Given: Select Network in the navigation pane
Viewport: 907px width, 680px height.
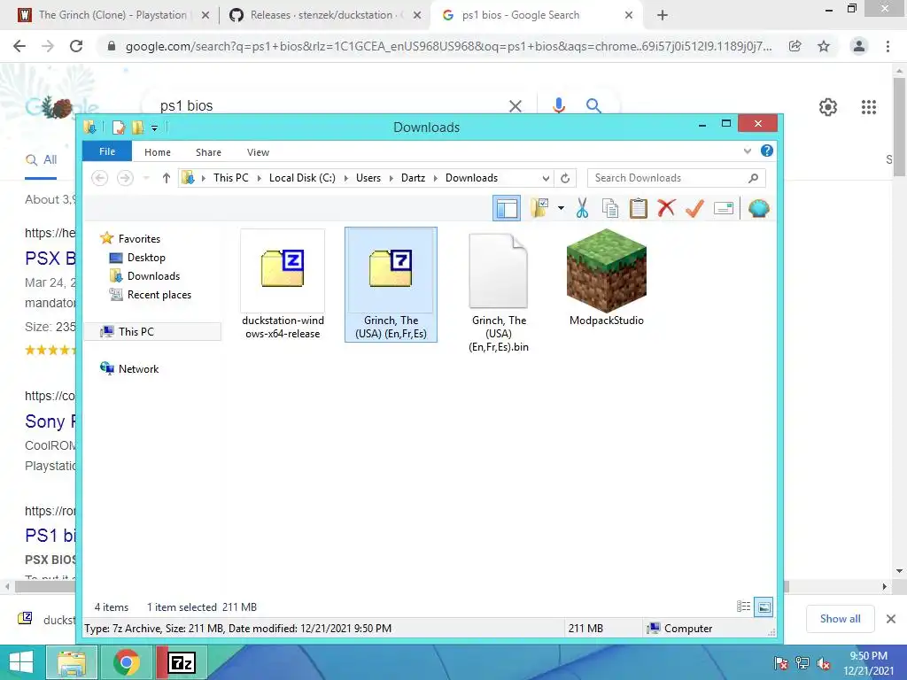Looking at the screenshot, I should pyautogui.click(x=138, y=369).
